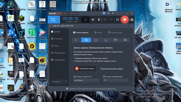This screenshot has height=102, width=181.
Task: Select rectangle area mode in mode row
Action: 86,40
